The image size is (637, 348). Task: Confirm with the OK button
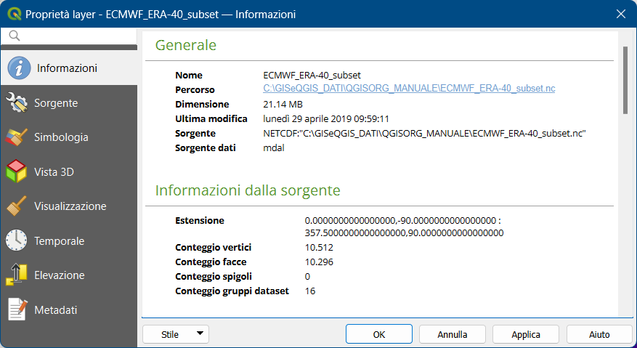click(x=379, y=334)
